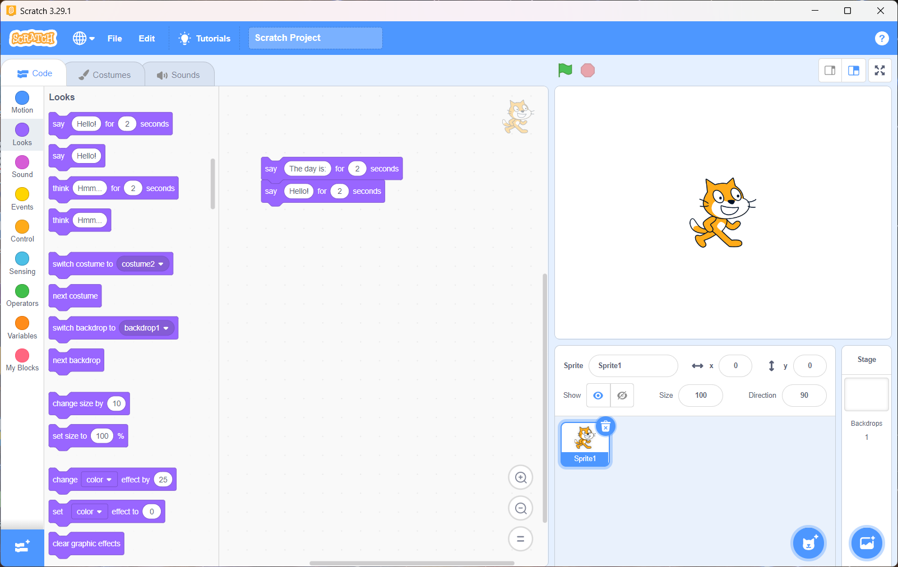Hide the sprite with crossed-eye icon
Screen dimensions: 898x567
click(622, 396)
